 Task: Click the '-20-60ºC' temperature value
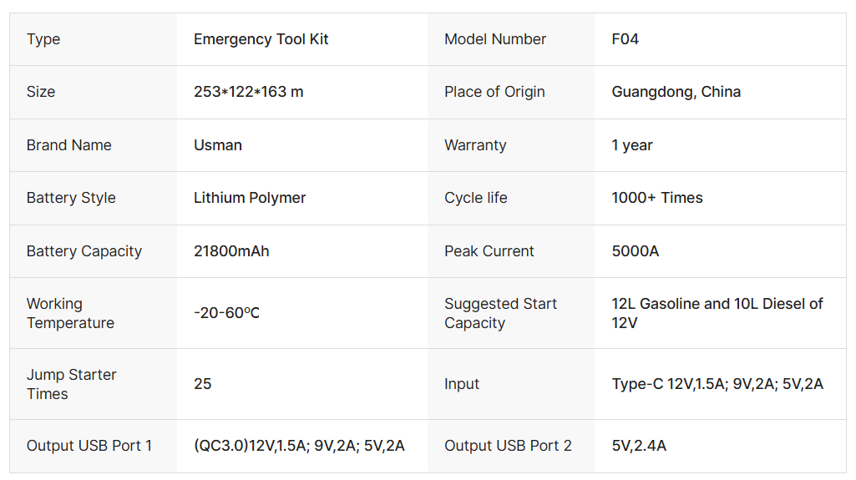pyautogui.click(x=226, y=313)
